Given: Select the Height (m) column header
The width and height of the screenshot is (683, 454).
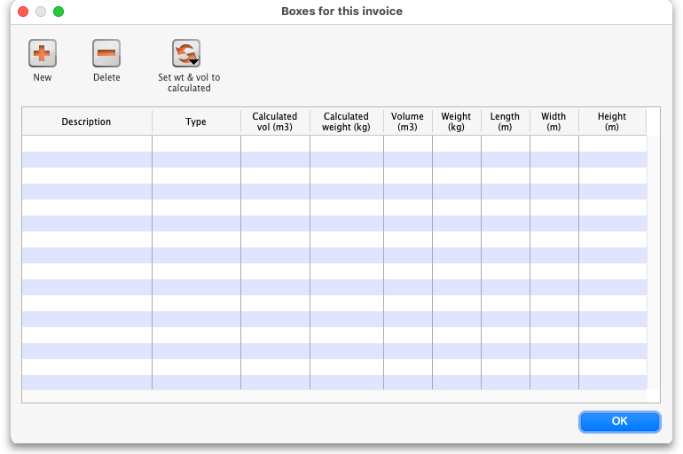Looking at the screenshot, I should (611, 122).
